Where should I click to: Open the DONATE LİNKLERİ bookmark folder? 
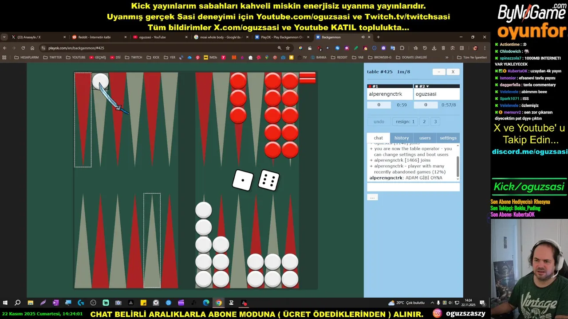pyautogui.click(x=411, y=57)
